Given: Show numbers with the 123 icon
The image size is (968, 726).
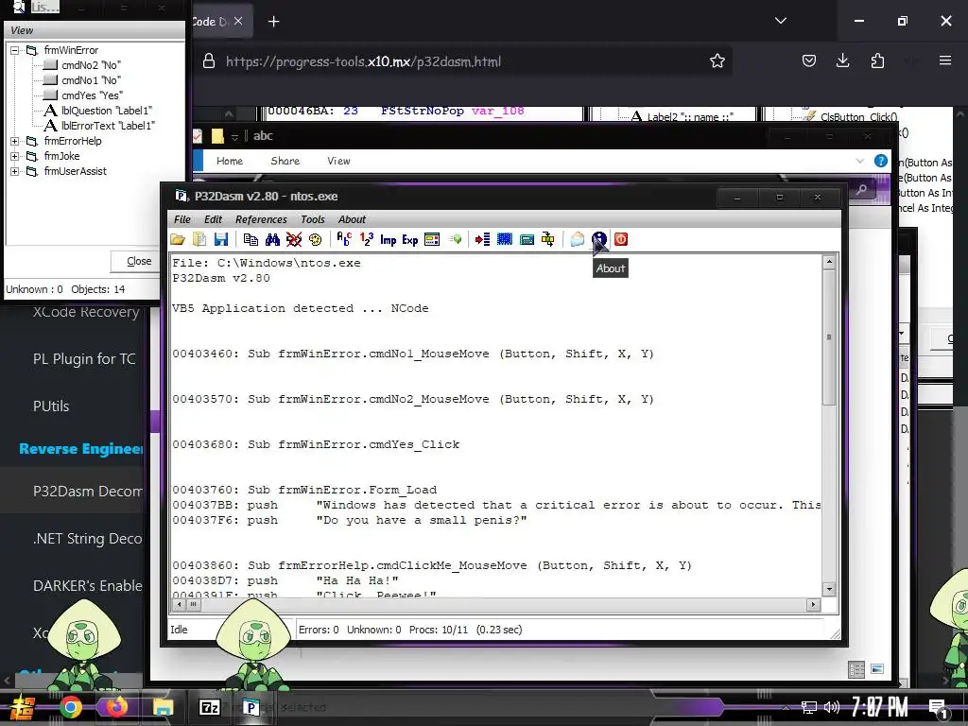Looking at the screenshot, I should pyautogui.click(x=366, y=239).
